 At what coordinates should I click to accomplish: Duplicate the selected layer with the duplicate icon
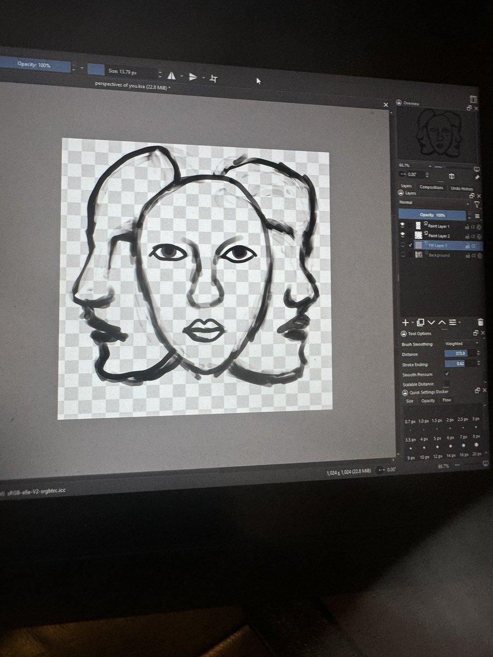(x=420, y=322)
